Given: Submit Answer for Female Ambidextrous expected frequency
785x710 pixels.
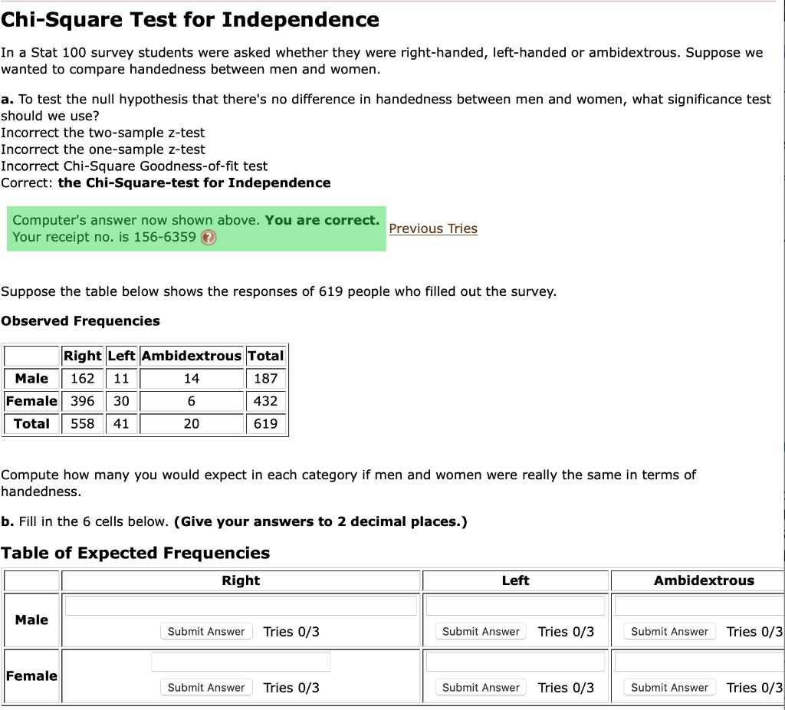Looking at the screenshot, I should [668, 687].
